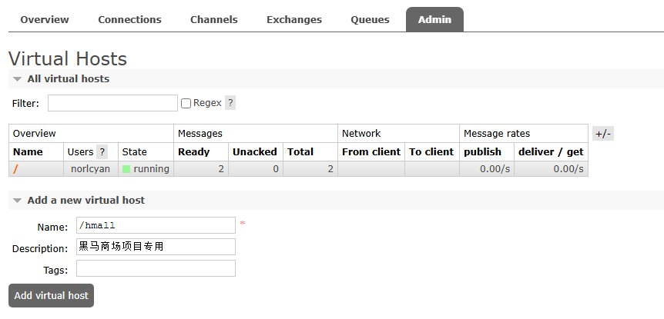Sort by the Name column header

tap(28, 151)
